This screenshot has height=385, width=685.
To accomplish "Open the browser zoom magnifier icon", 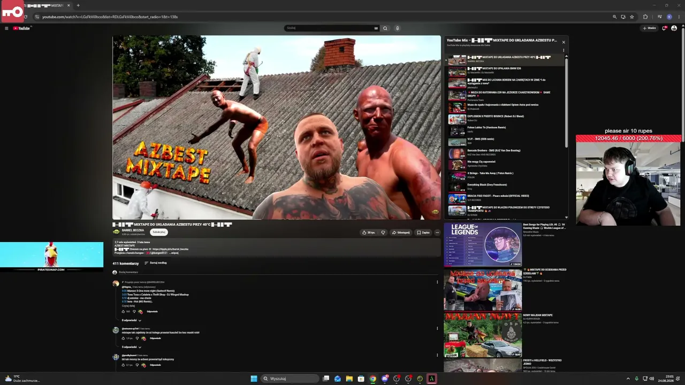I will pyautogui.click(x=615, y=17).
